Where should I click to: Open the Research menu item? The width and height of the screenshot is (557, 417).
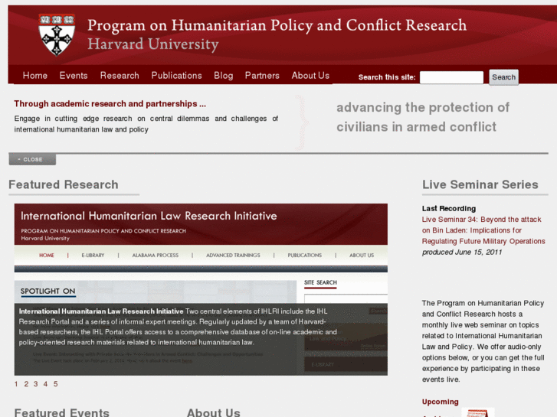[x=120, y=76]
